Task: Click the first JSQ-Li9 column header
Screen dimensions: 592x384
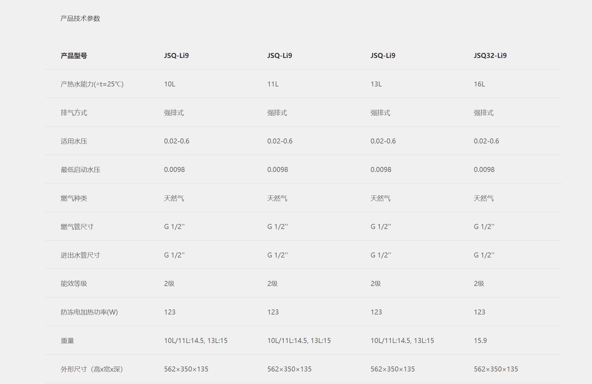Action: [x=176, y=55]
